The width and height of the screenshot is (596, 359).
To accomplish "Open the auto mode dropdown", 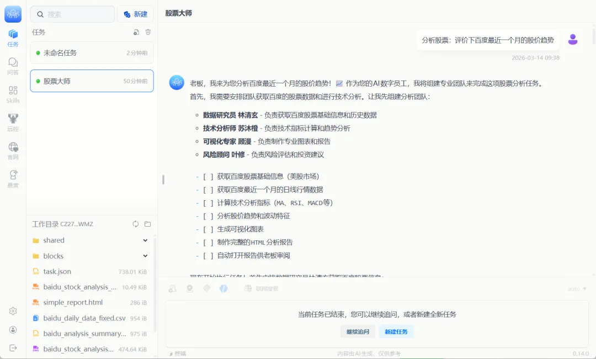I will [577, 289].
